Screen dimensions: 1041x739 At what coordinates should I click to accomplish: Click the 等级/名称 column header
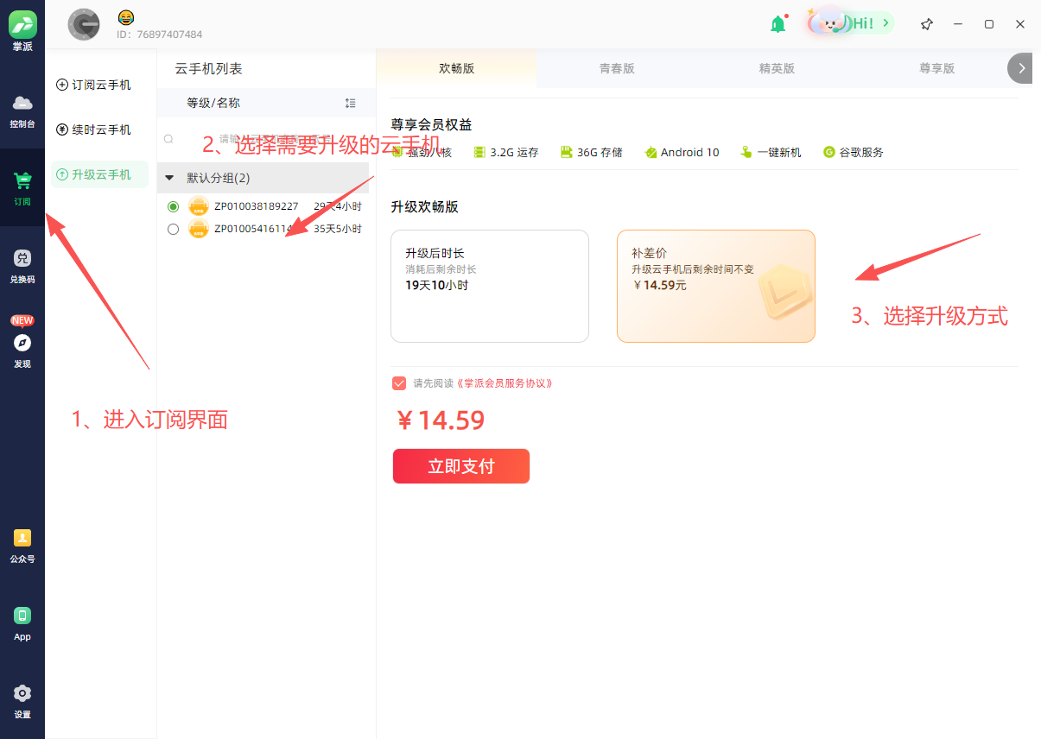click(213, 103)
